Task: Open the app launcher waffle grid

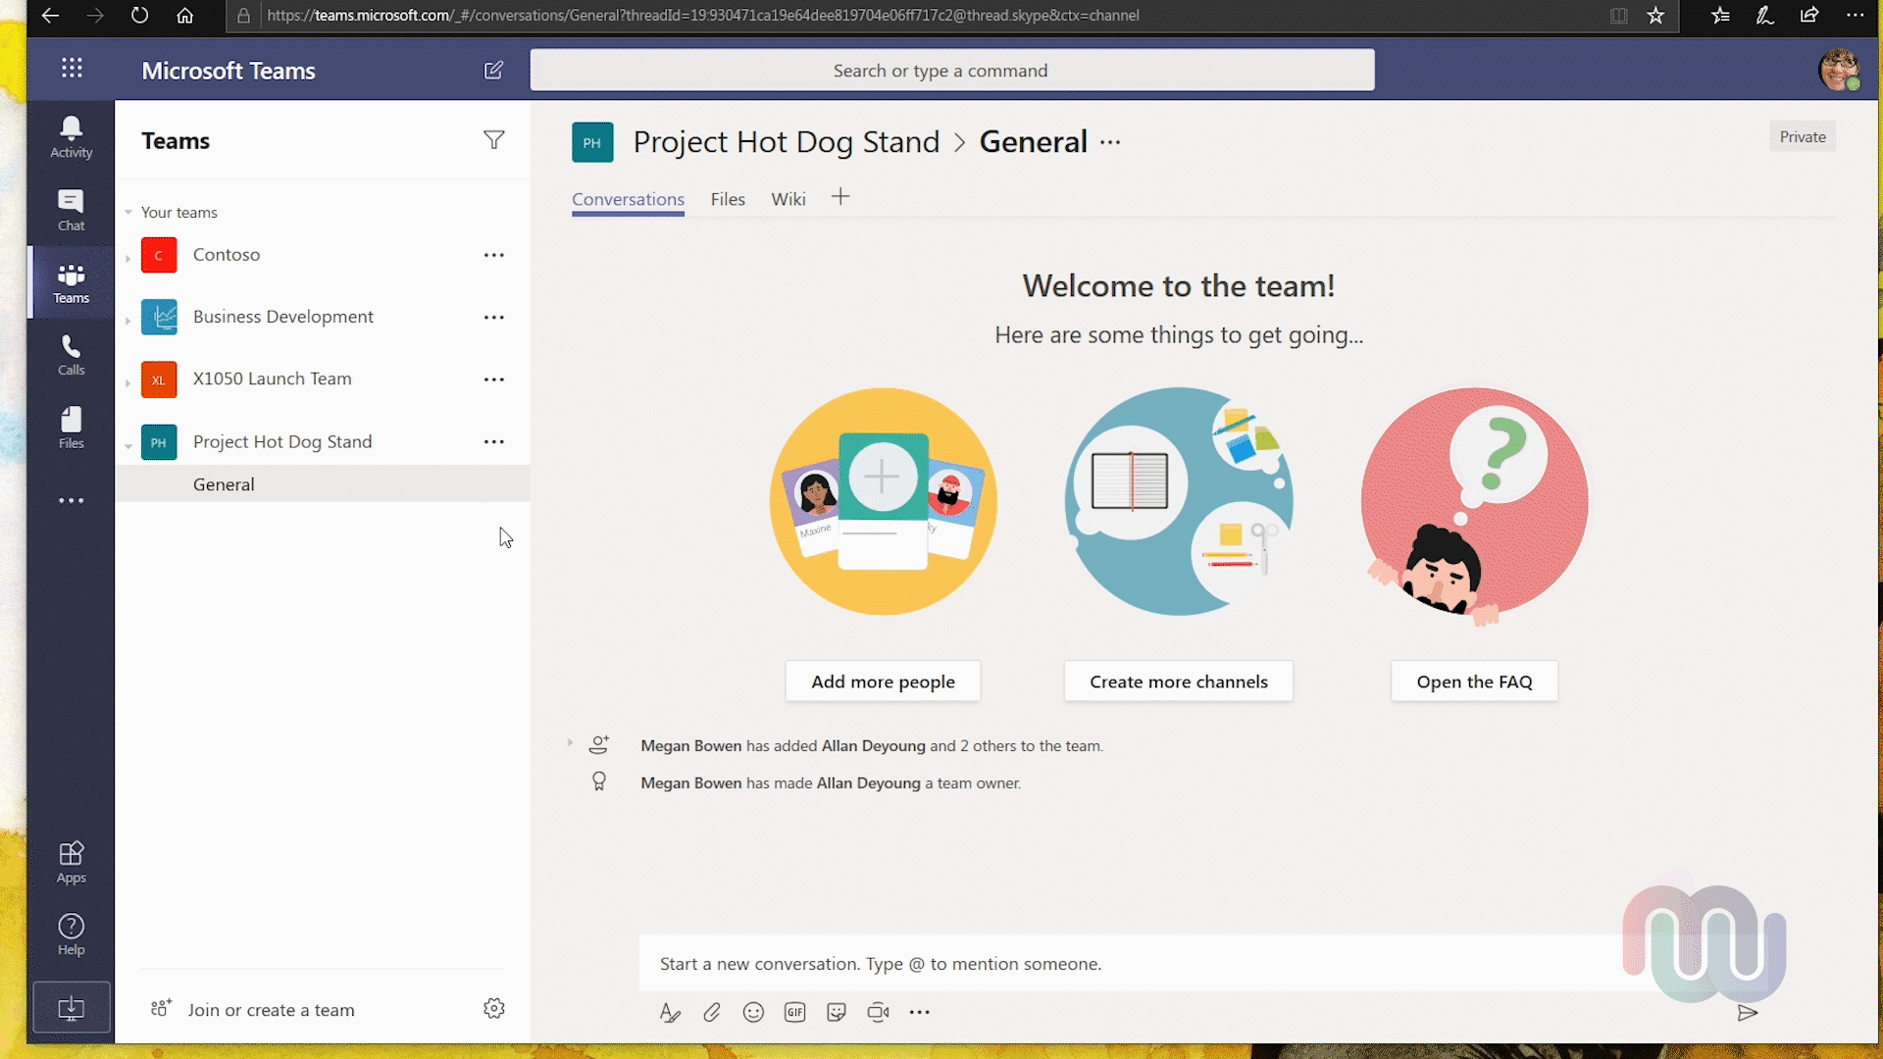Action: click(72, 68)
